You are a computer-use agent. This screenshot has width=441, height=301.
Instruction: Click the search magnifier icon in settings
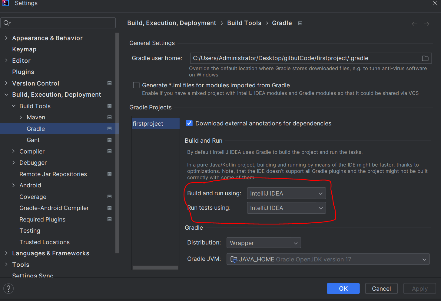tap(7, 23)
